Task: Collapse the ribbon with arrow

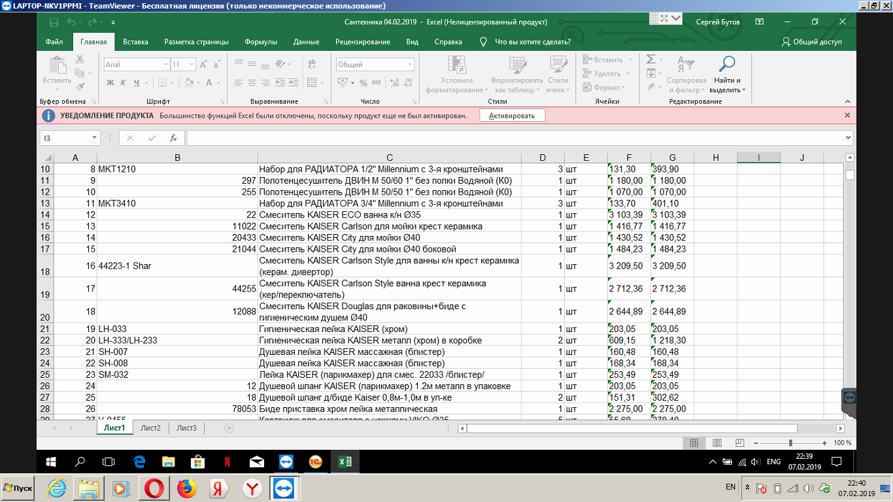Action: 848,101
